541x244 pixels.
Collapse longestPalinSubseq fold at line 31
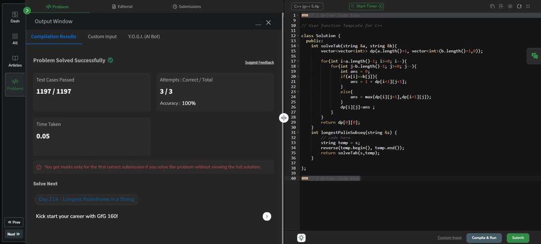pos(298,132)
